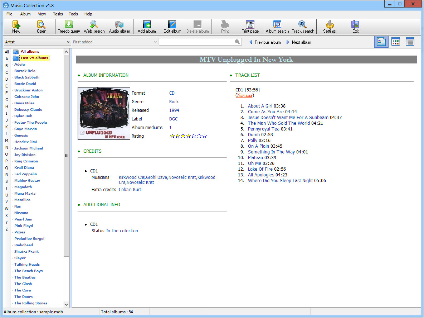424x318 pixels.
Task: Switch to list table view
Action: (x=410, y=42)
